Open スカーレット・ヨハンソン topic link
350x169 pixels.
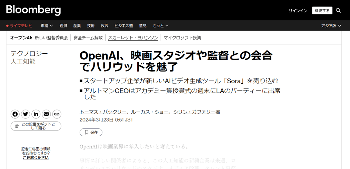click(133, 38)
